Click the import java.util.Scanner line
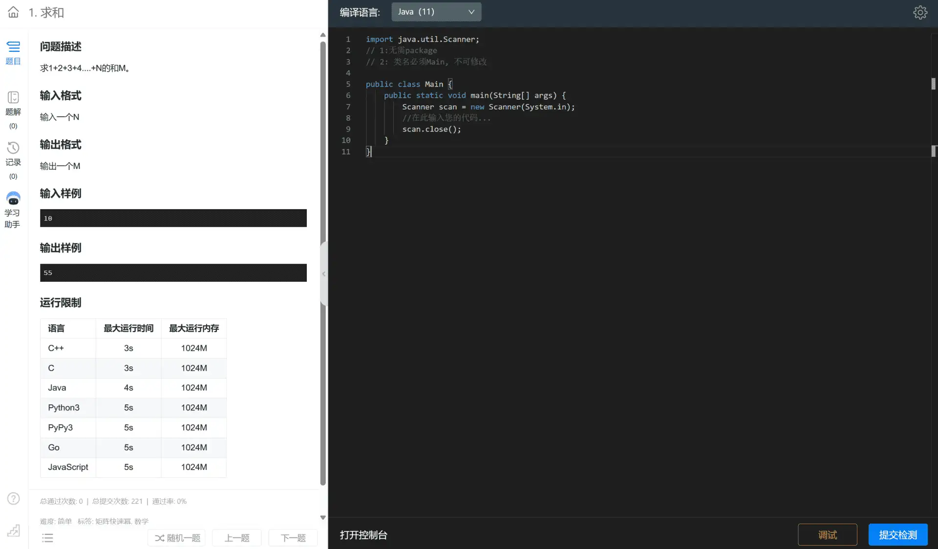Viewport: 938px width, 549px height. click(423, 39)
